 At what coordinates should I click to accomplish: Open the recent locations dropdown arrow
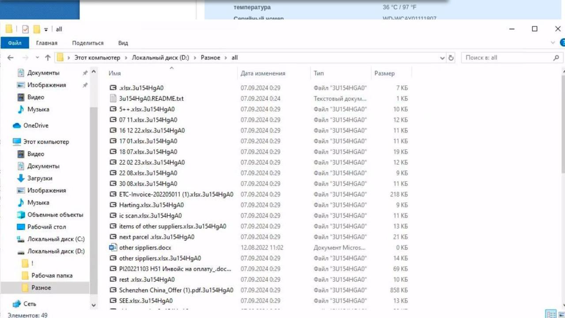pyautogui.click(x=37, y=58)
